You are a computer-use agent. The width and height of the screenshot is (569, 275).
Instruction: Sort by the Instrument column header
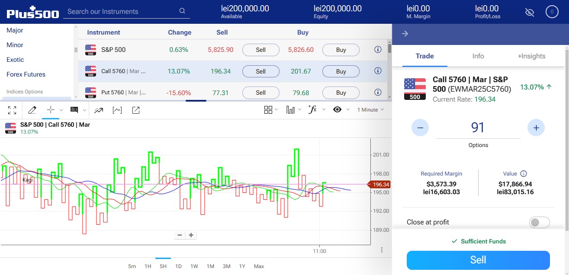[103, 32]
